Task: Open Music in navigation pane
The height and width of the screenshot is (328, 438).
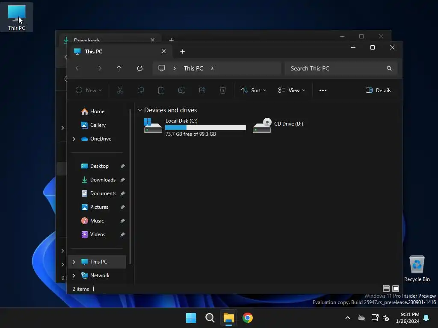Action: 97,221
